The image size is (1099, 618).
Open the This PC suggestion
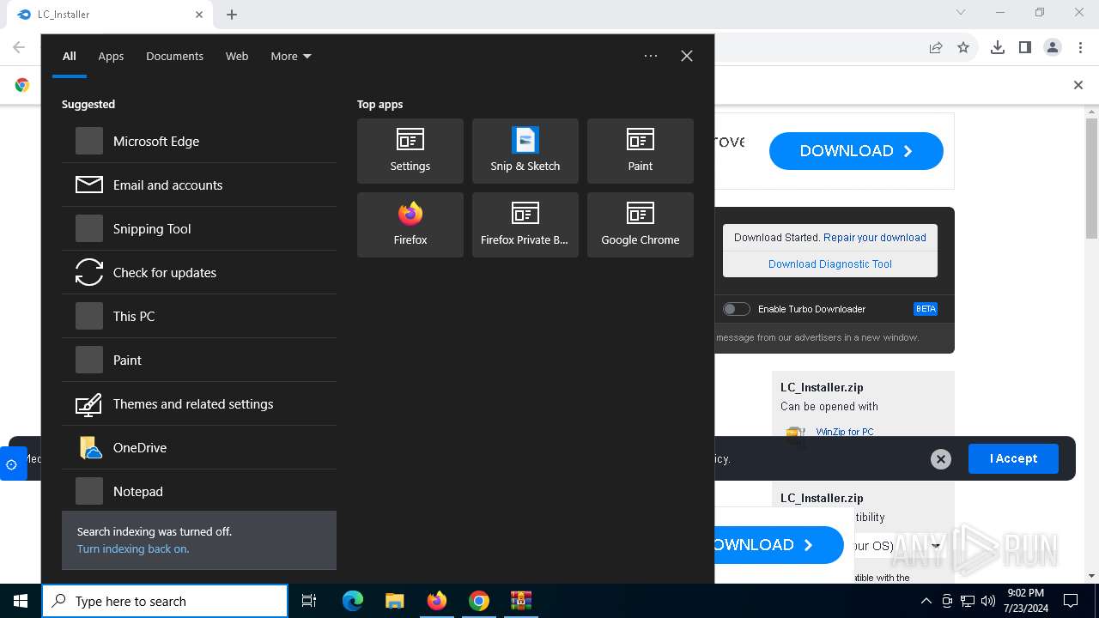pyautogui.click(x=199, y=317)
